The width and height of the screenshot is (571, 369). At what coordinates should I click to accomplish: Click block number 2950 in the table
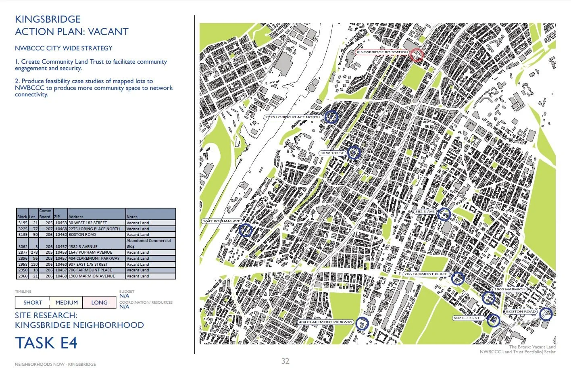point(23,270)
